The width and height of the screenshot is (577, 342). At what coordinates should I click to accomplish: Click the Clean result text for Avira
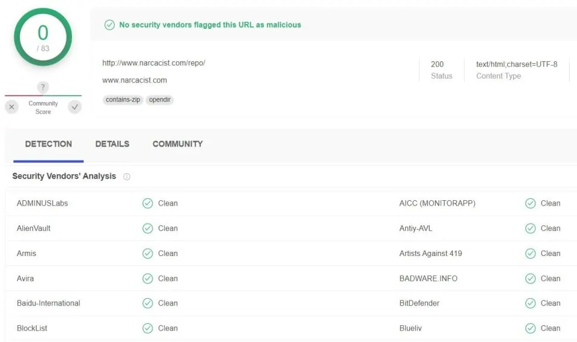pyautogui.click(x=168, y=278)
